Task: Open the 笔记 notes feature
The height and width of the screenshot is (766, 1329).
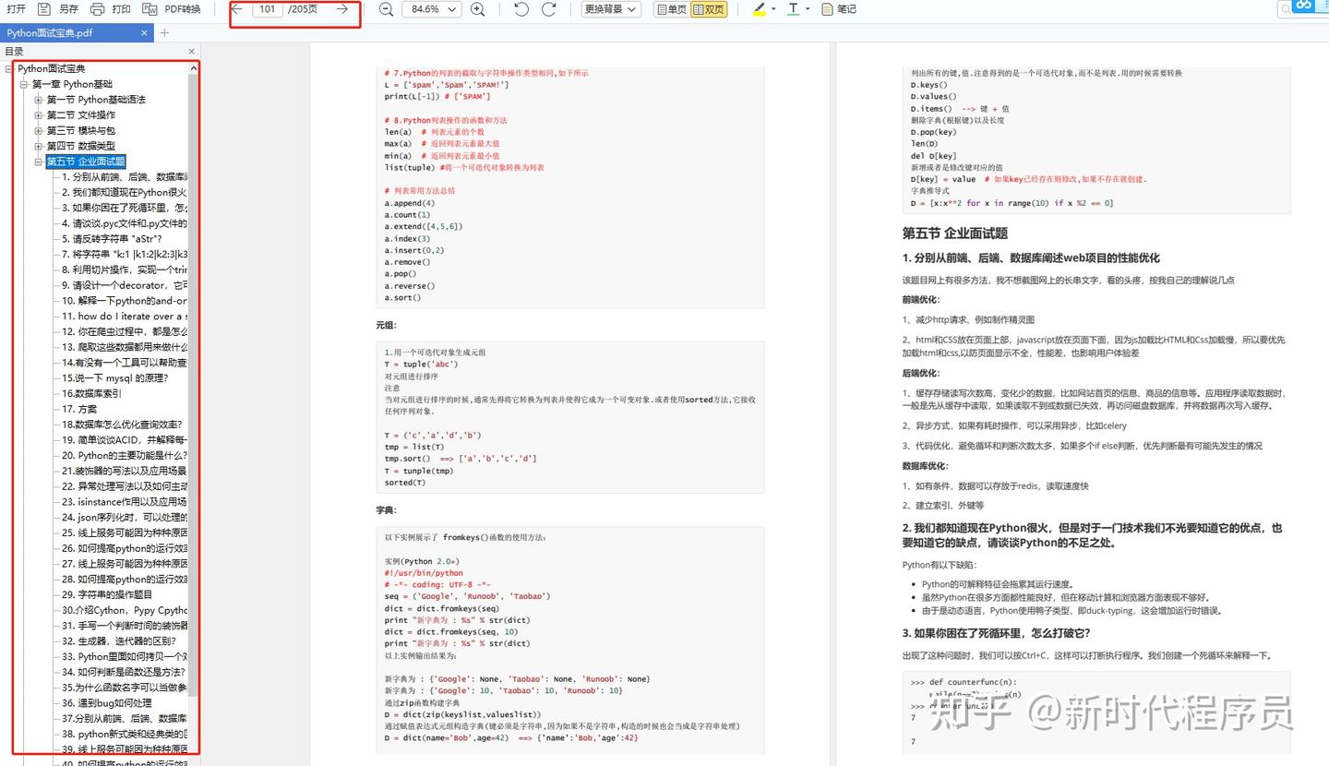Action: tap(836, 8)
